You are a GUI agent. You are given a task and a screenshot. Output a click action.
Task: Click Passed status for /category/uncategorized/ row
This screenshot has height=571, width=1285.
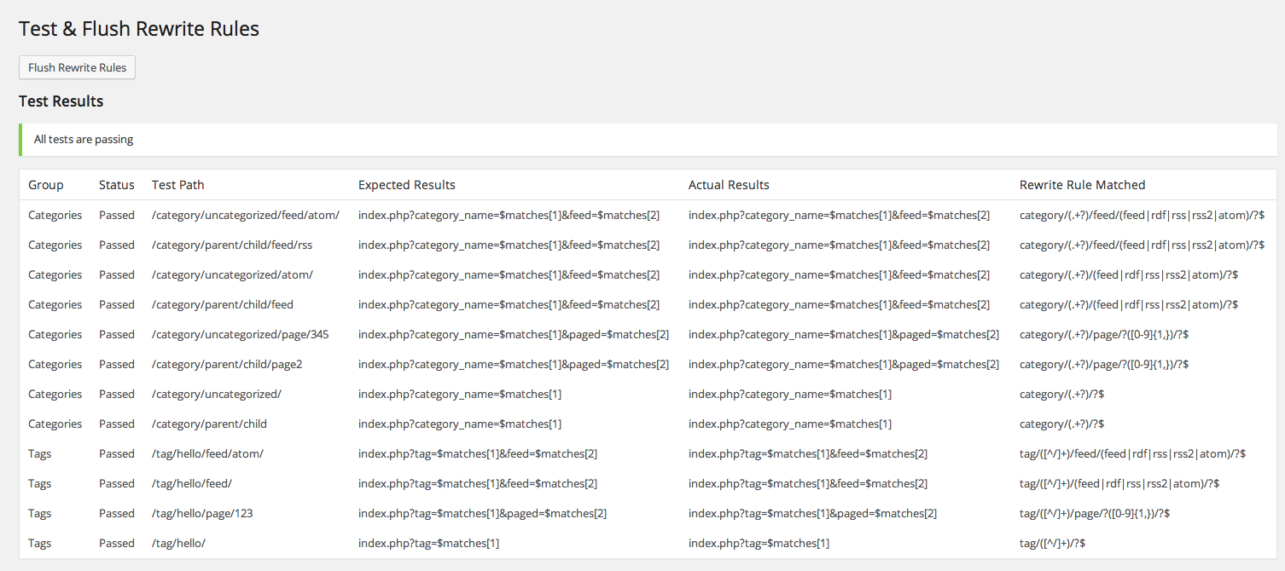(117, 394)
